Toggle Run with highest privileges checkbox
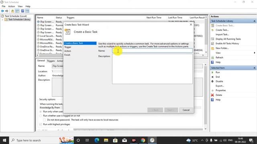Screen dimensions: 257x144 tap(41, 124)
